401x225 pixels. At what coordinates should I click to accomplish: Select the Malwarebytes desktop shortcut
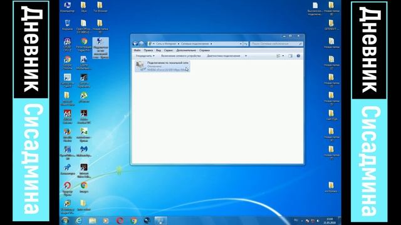[x=84, y=151]
